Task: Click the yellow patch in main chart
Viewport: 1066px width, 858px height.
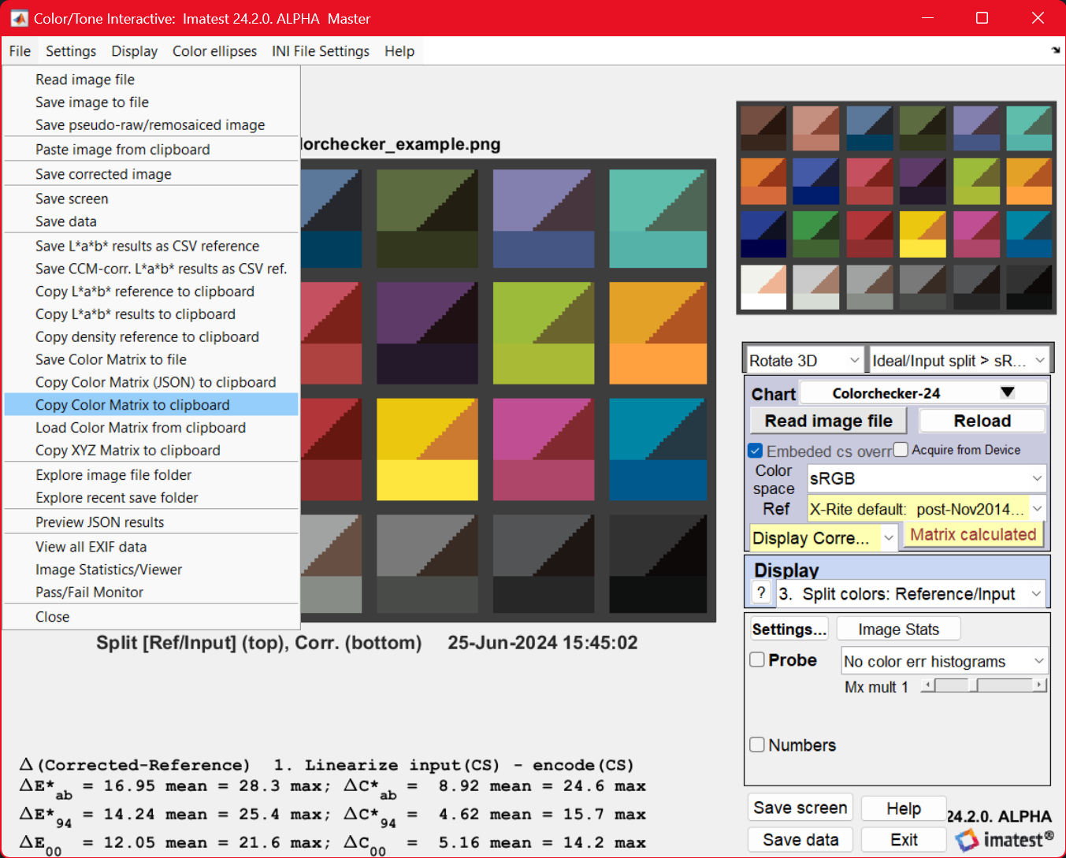Action: click(x=427, y=449)
